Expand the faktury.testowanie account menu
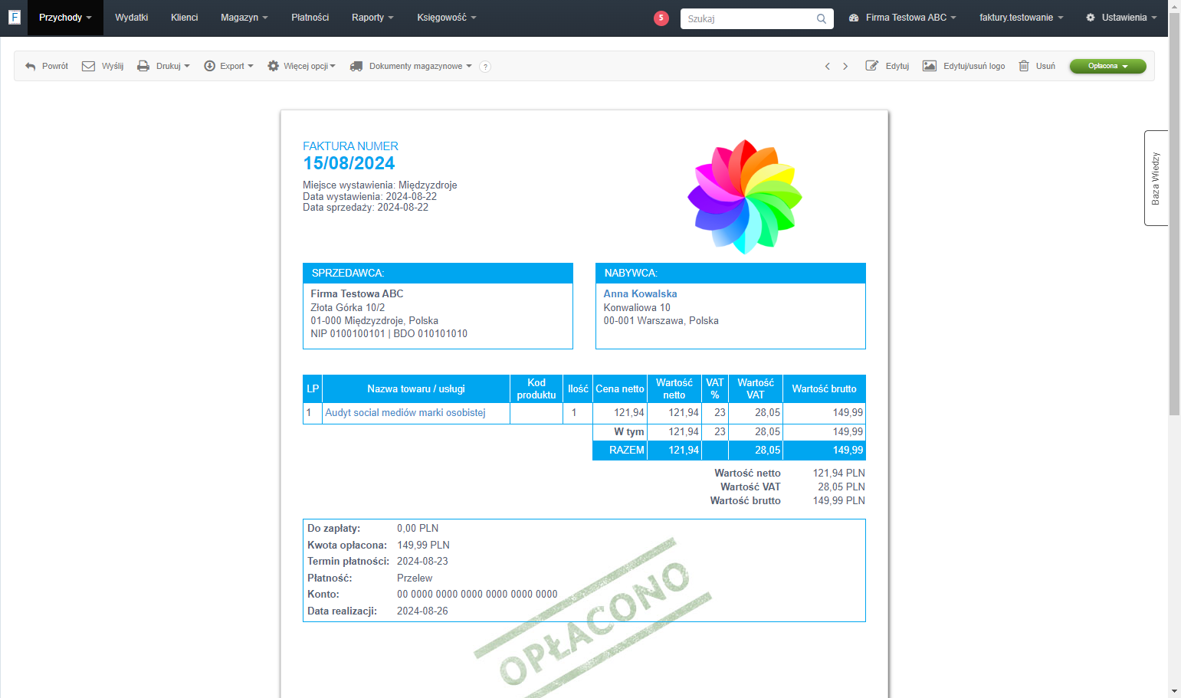This screenshot has width=1181, height=698. (1021, 18)
